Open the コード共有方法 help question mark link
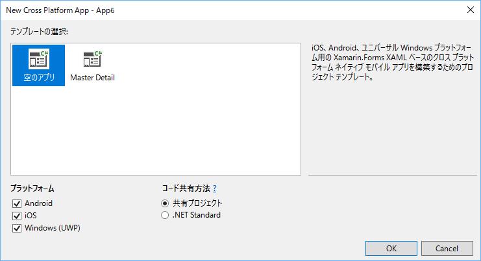The width and height of the screenshot is (481, 261). [214, 188]
